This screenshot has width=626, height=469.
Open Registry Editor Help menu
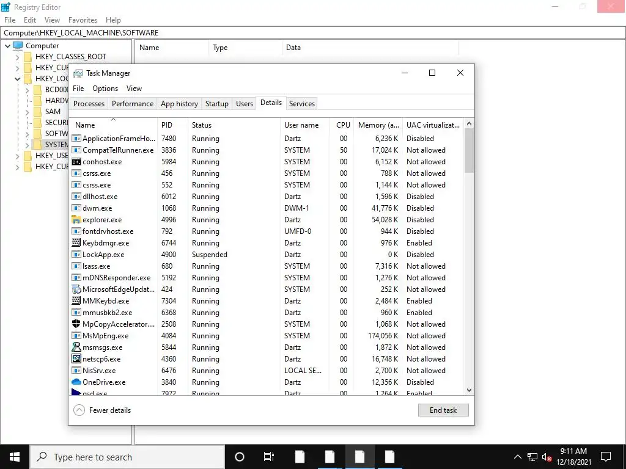[x=113, y=20]
